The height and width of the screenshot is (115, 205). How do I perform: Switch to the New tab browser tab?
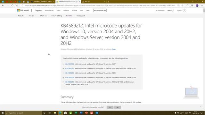click(x=94, y=2)
